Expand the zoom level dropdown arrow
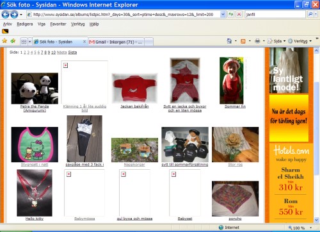 pyautogui.click(x=310, y=228)
